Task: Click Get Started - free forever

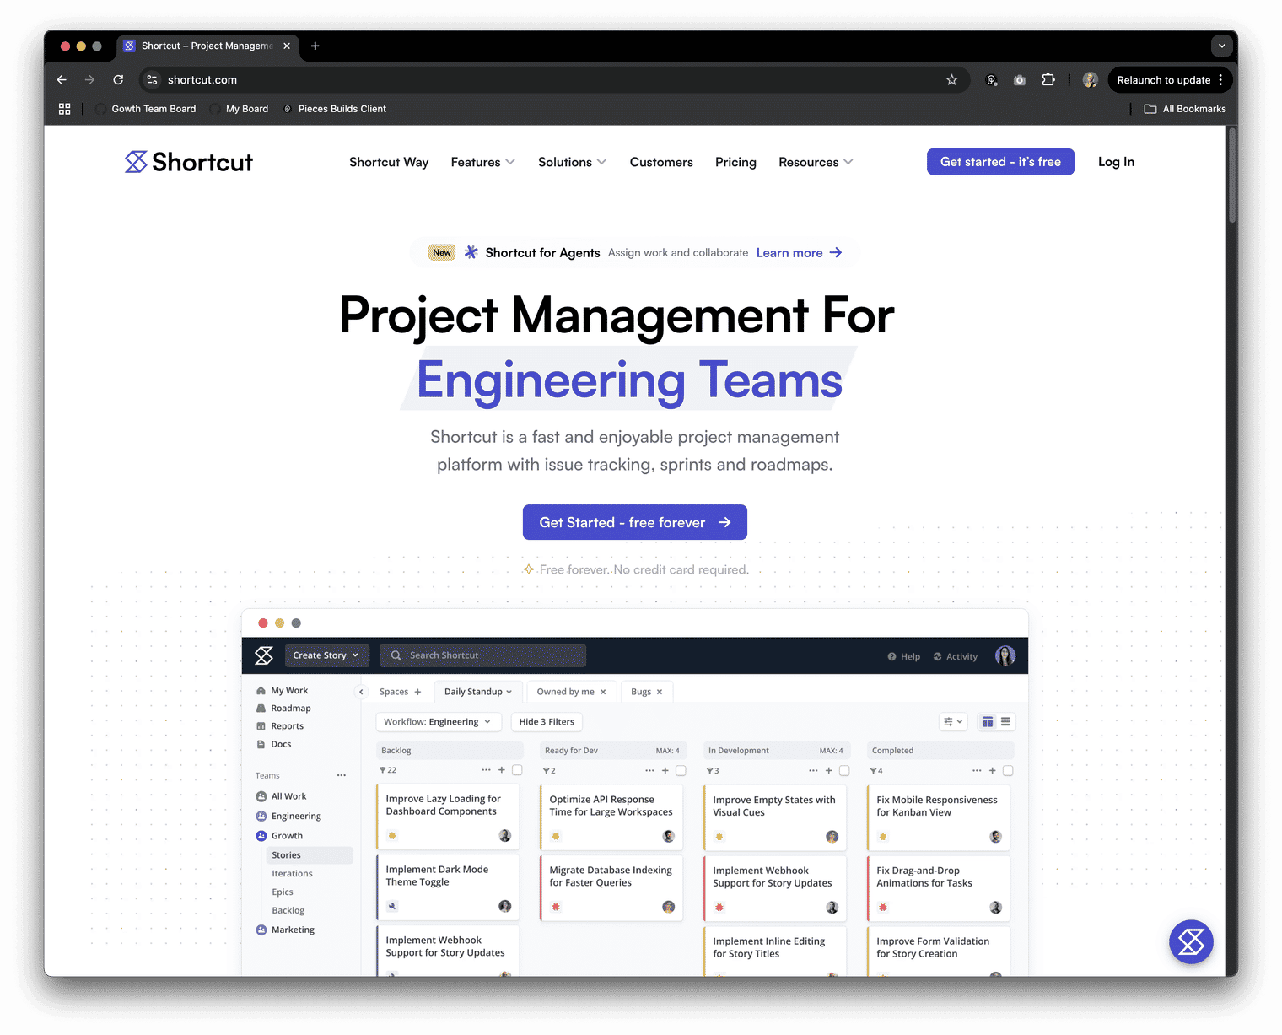Action: tap(635, 522)
